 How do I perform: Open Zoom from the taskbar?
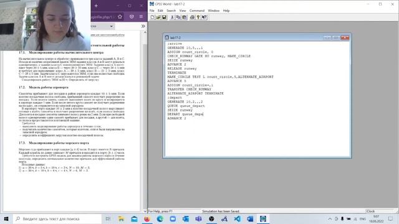[173, 218]
